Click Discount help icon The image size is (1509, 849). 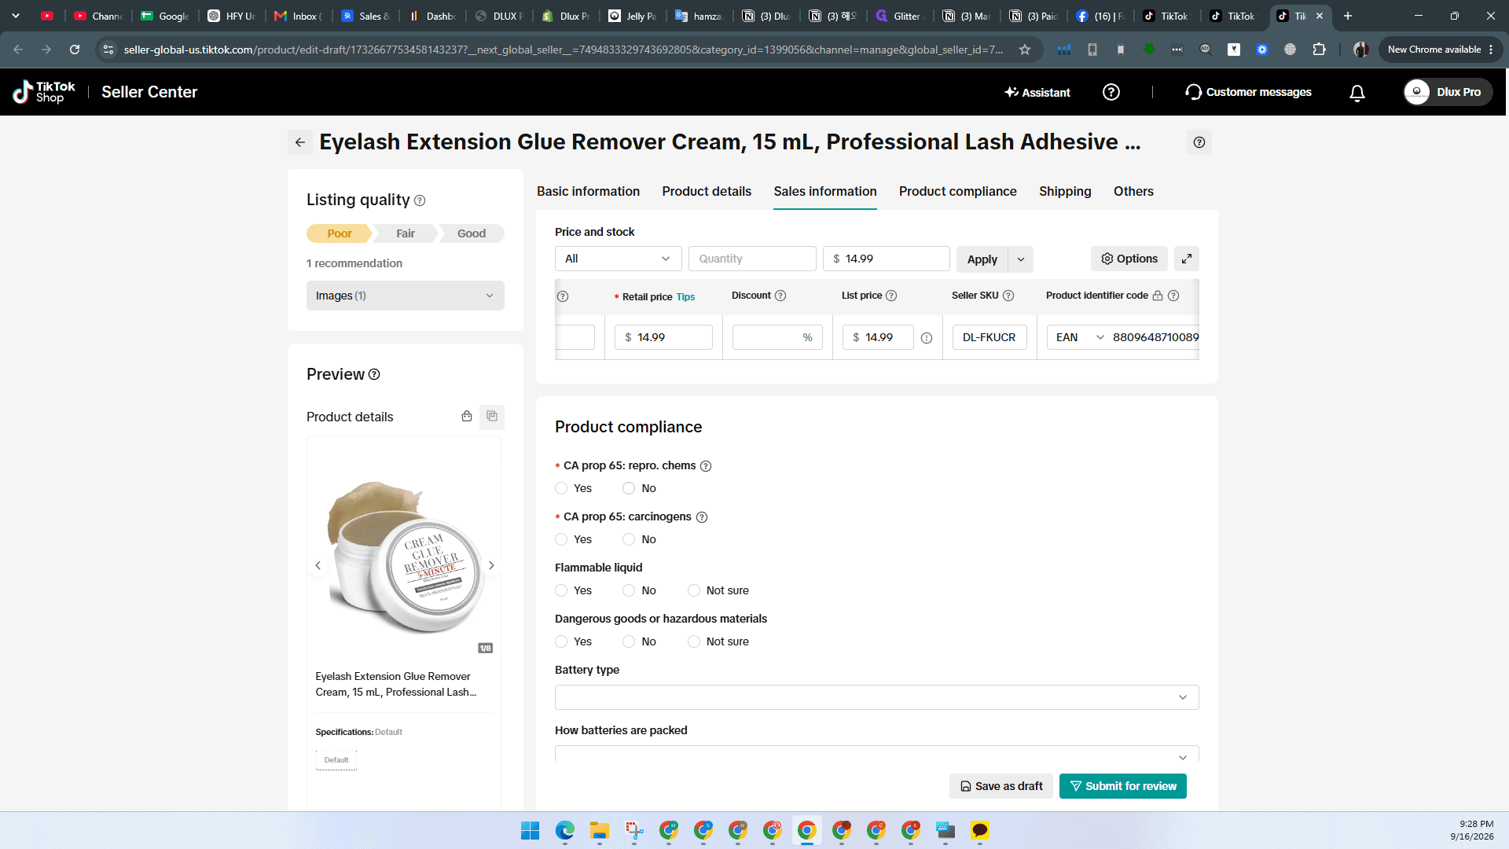[780, 296]
